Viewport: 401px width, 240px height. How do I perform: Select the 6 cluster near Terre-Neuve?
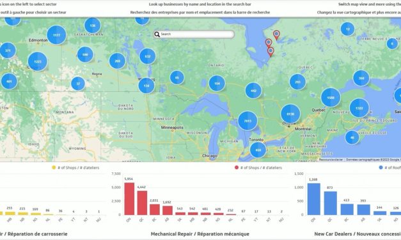[392, 43]
